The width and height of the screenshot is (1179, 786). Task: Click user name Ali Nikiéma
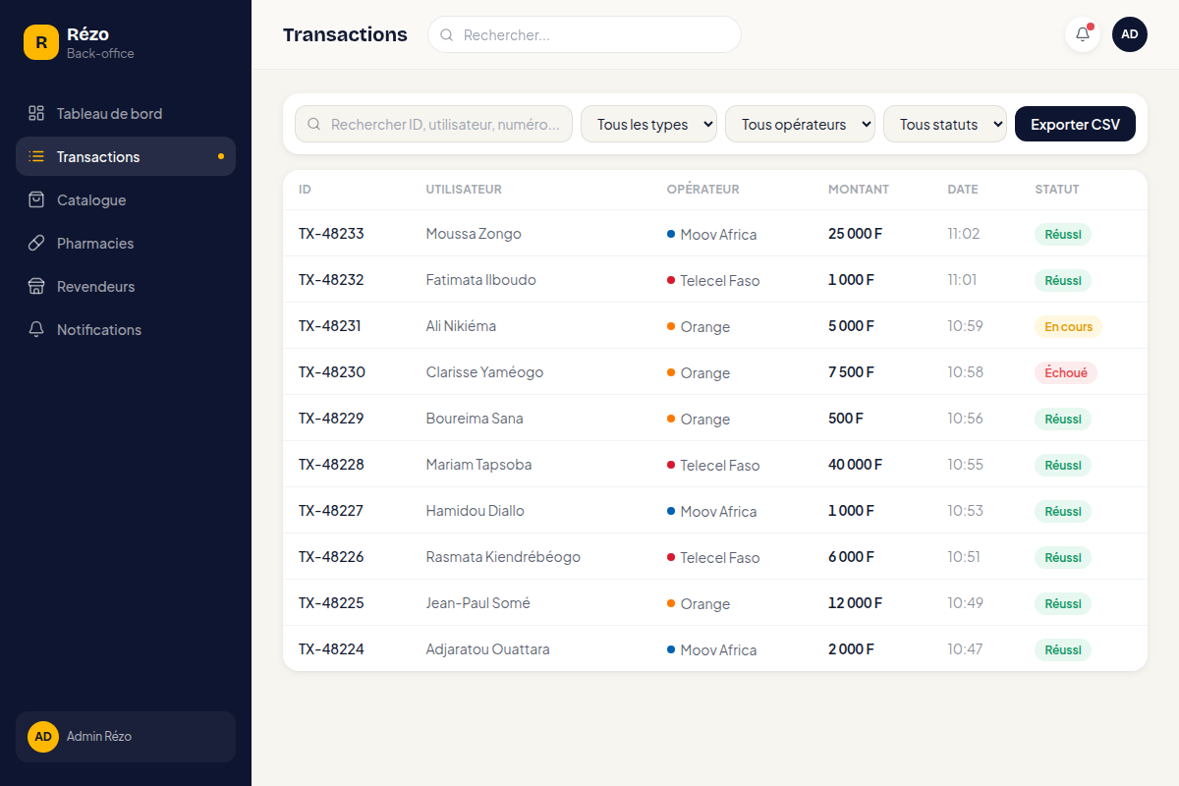[x=461, y=326]
